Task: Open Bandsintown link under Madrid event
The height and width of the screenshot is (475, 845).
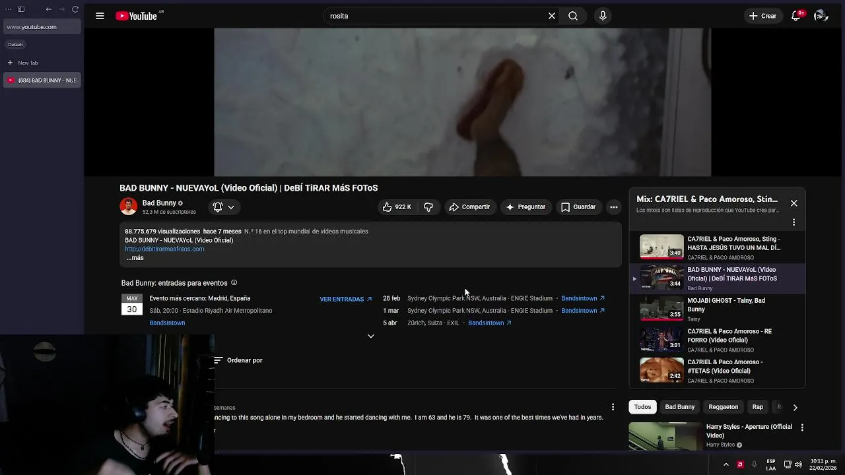Action: (x=167, y=323)
